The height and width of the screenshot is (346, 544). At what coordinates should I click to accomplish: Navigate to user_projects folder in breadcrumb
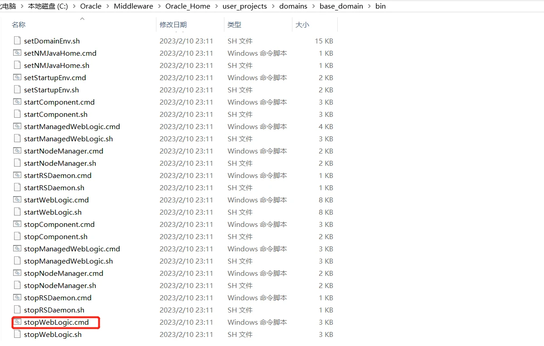pos(245,6)
